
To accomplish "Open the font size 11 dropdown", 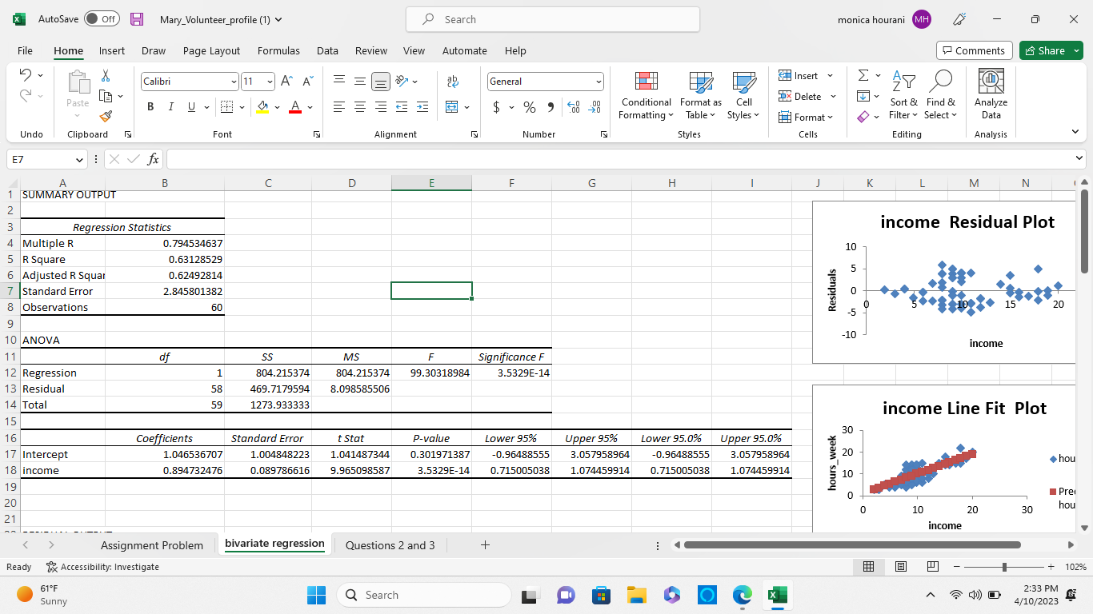I will [270, 82].
